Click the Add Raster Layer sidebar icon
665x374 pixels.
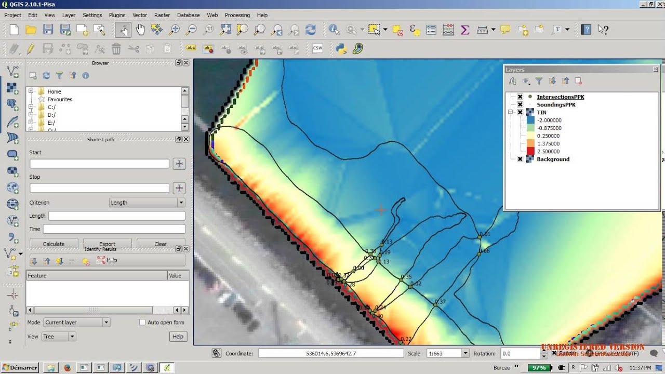[x=12, y=88]
